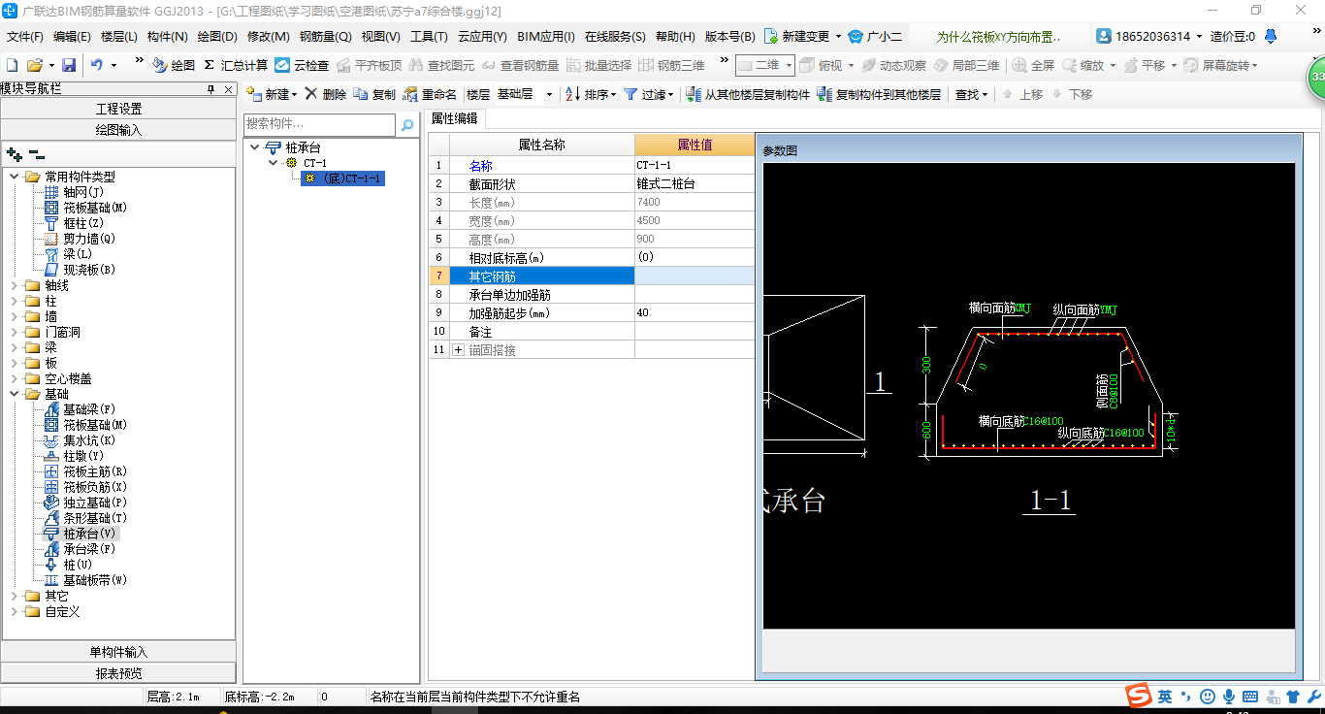The image size is (1325, 714).
Task: Click the collapse-all minus icon in navigator
Action: [x=37, y=153]
